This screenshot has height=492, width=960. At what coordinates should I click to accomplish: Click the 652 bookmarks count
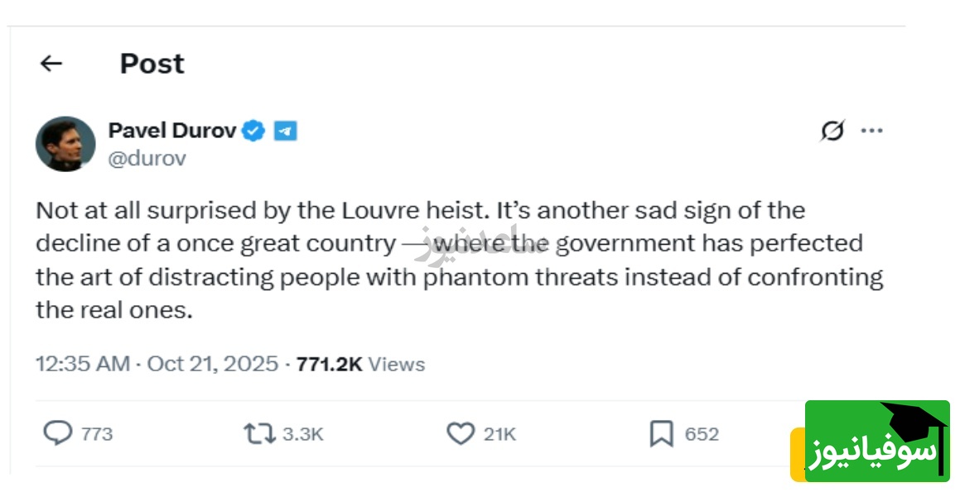[x=702, y=434]
